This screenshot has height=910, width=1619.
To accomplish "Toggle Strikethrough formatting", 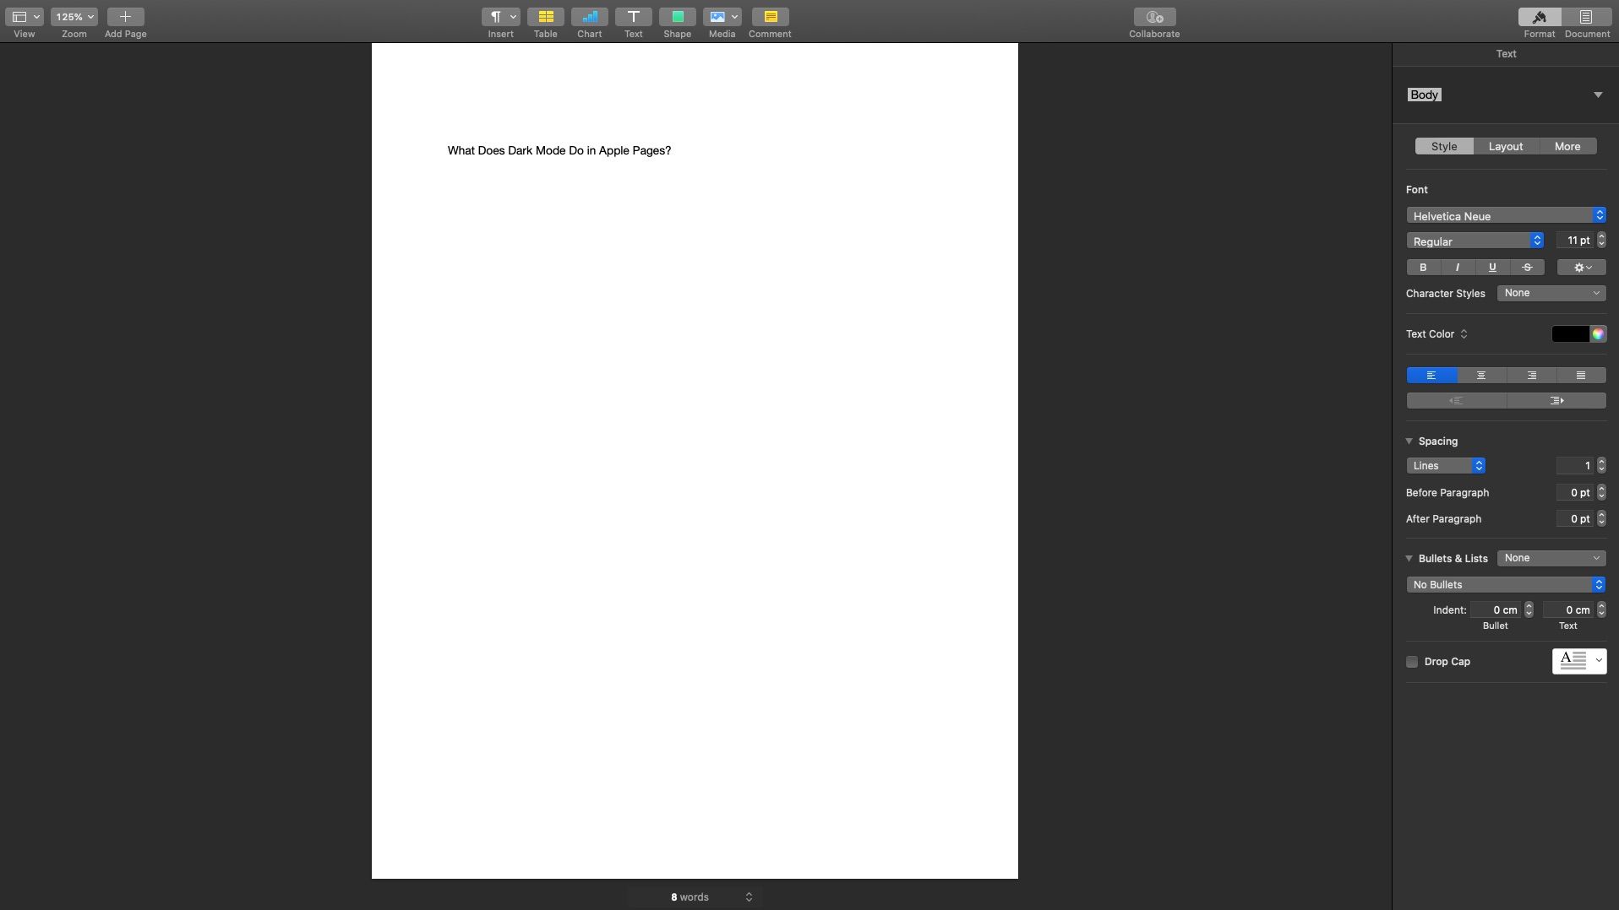I will coord(1527,268).
